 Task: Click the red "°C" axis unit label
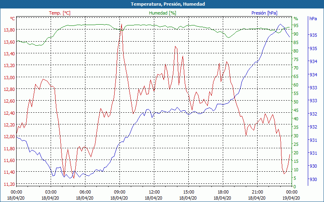coord(13,19)
